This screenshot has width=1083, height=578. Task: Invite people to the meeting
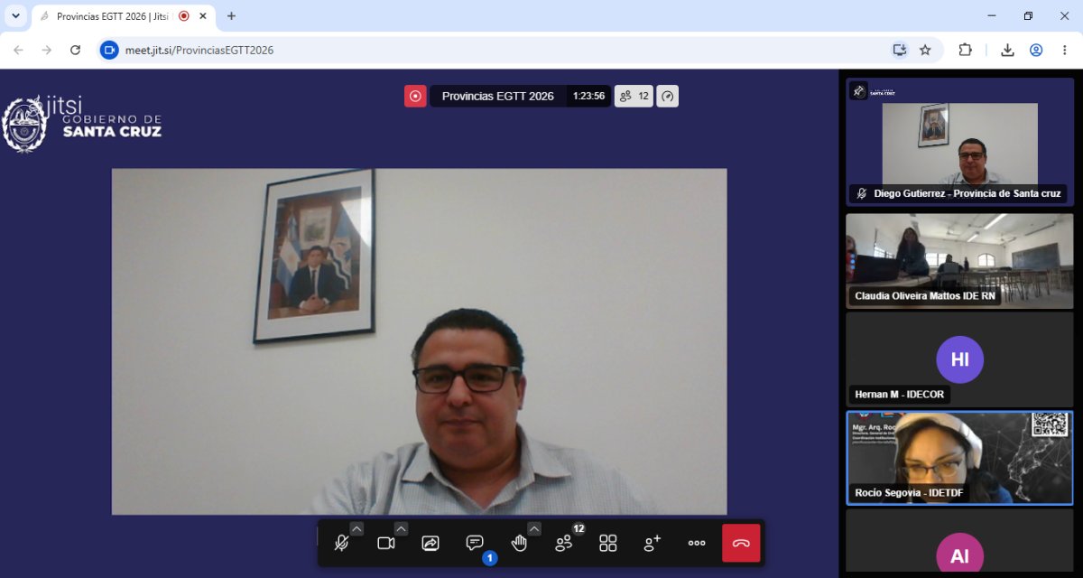(653, 543)
